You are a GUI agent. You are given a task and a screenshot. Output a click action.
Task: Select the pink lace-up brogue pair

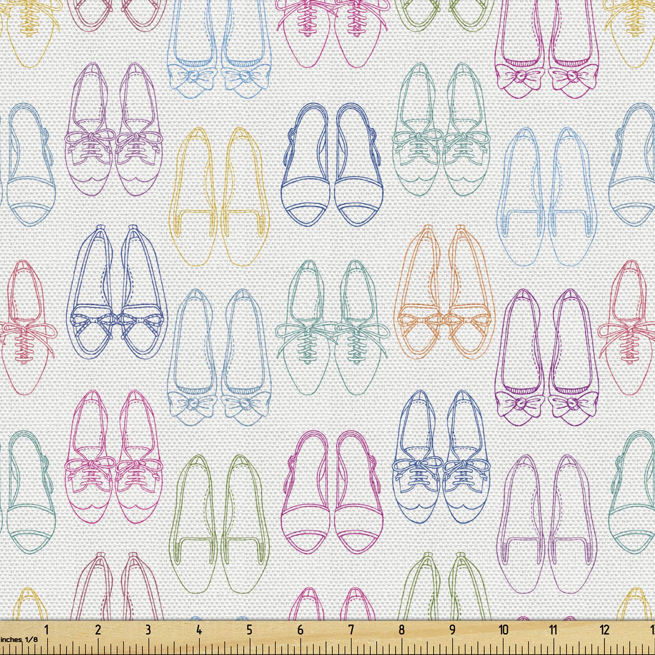click(x=114, y=457)
